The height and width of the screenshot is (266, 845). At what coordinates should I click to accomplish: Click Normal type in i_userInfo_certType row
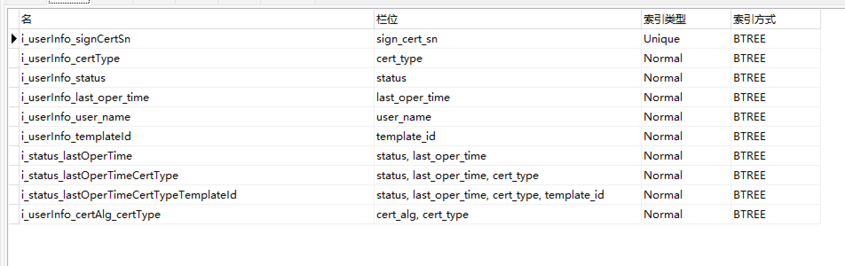point(686,59)
